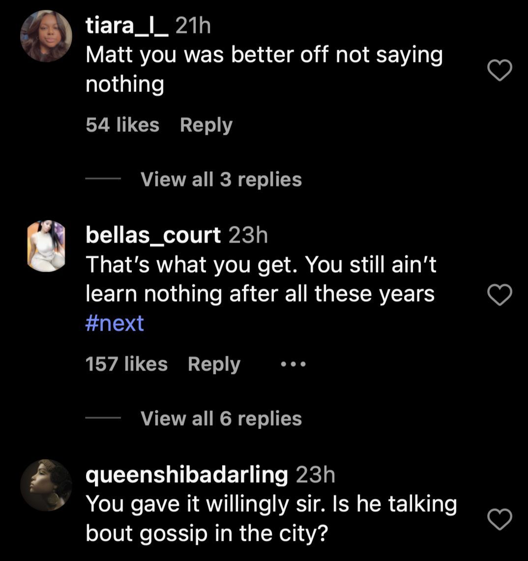528x561 pixels.
Task: Like tiara_l_'s comment using the heart icon
Action: pos(499,70)
